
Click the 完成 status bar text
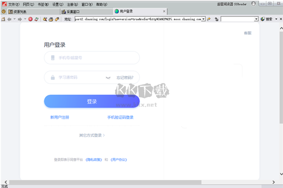click(x=5, y=186)
